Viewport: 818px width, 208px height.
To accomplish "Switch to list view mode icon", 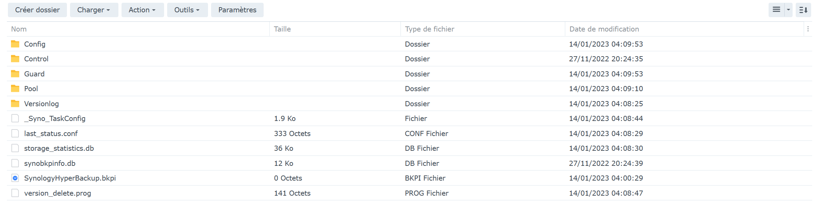I will pos(776,10).
